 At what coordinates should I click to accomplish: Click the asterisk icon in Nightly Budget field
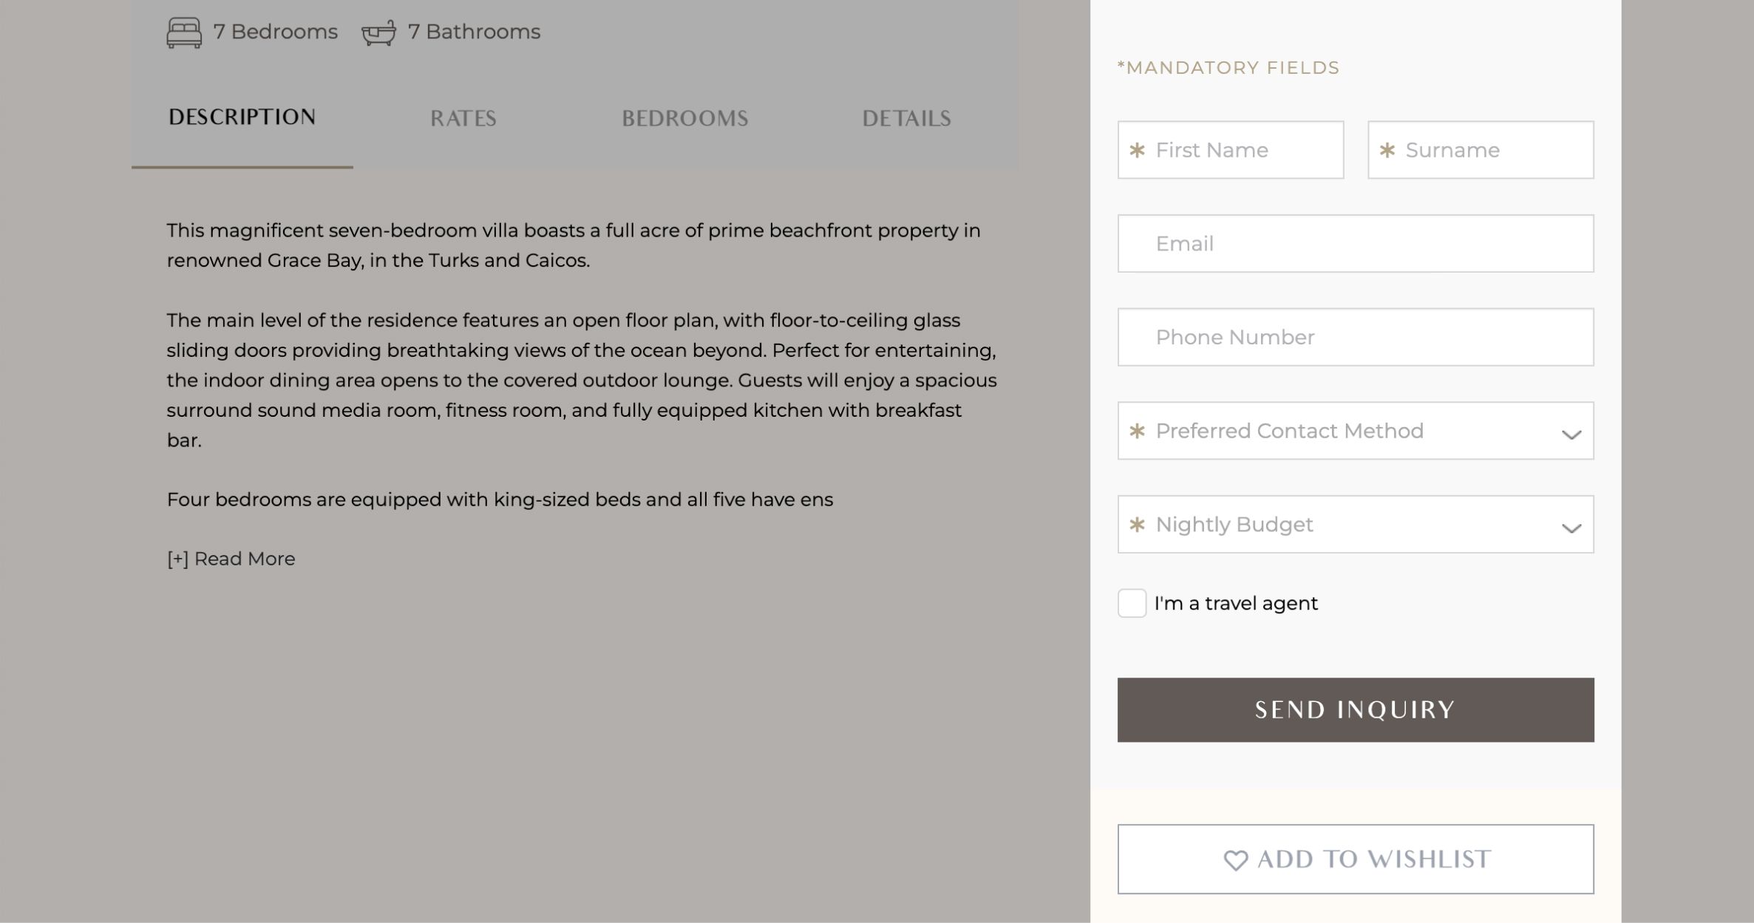pyautogui.click(x=1137, y=525)
